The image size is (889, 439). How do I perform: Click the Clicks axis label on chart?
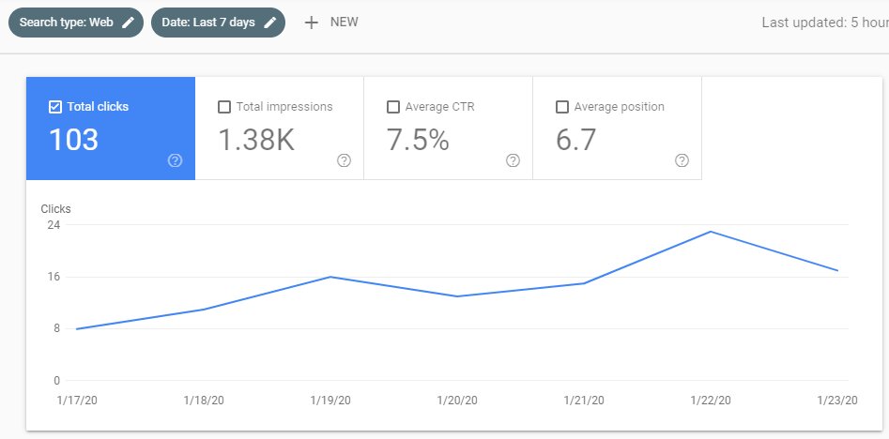coord(55,209)
